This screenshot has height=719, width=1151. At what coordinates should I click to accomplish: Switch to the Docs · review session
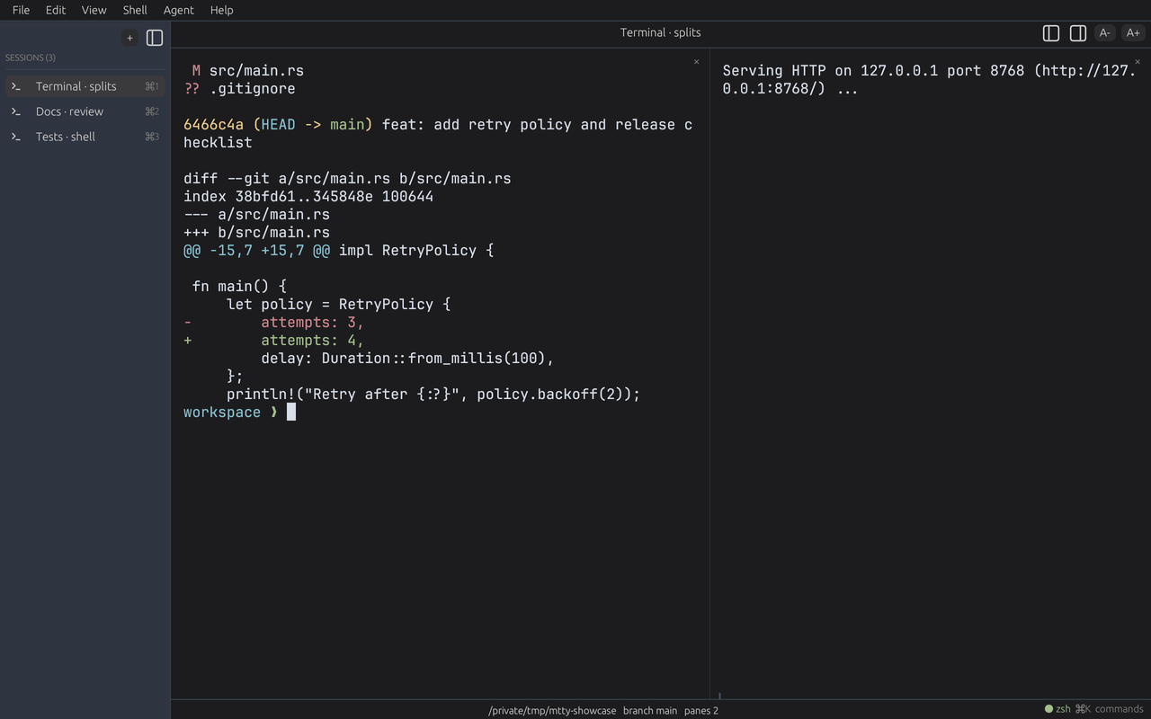[85, 111]
